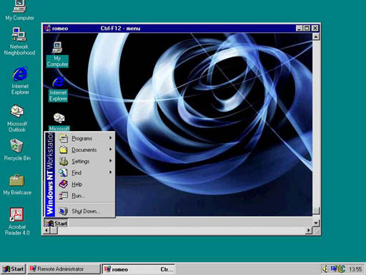Select My Computer icon inside romeo window

tap(57, 54)
